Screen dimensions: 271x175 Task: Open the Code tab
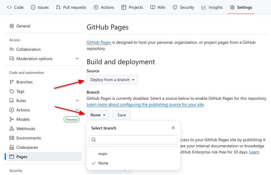click(x=15, y=7)
